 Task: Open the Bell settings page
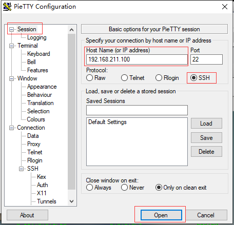tap(31, 62)
